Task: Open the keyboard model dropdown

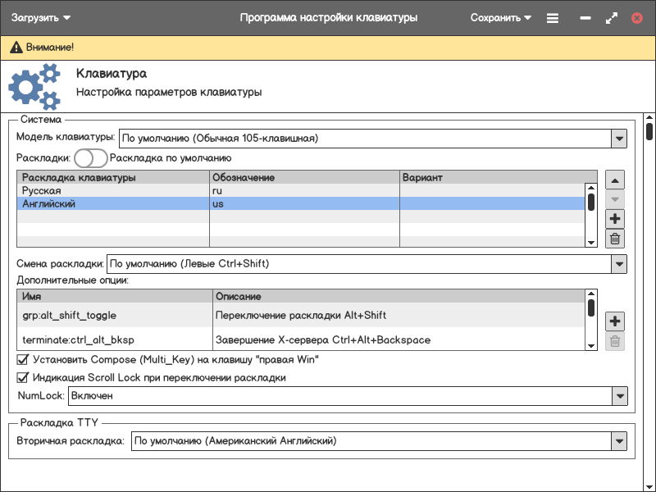Action: click(618, 138)
